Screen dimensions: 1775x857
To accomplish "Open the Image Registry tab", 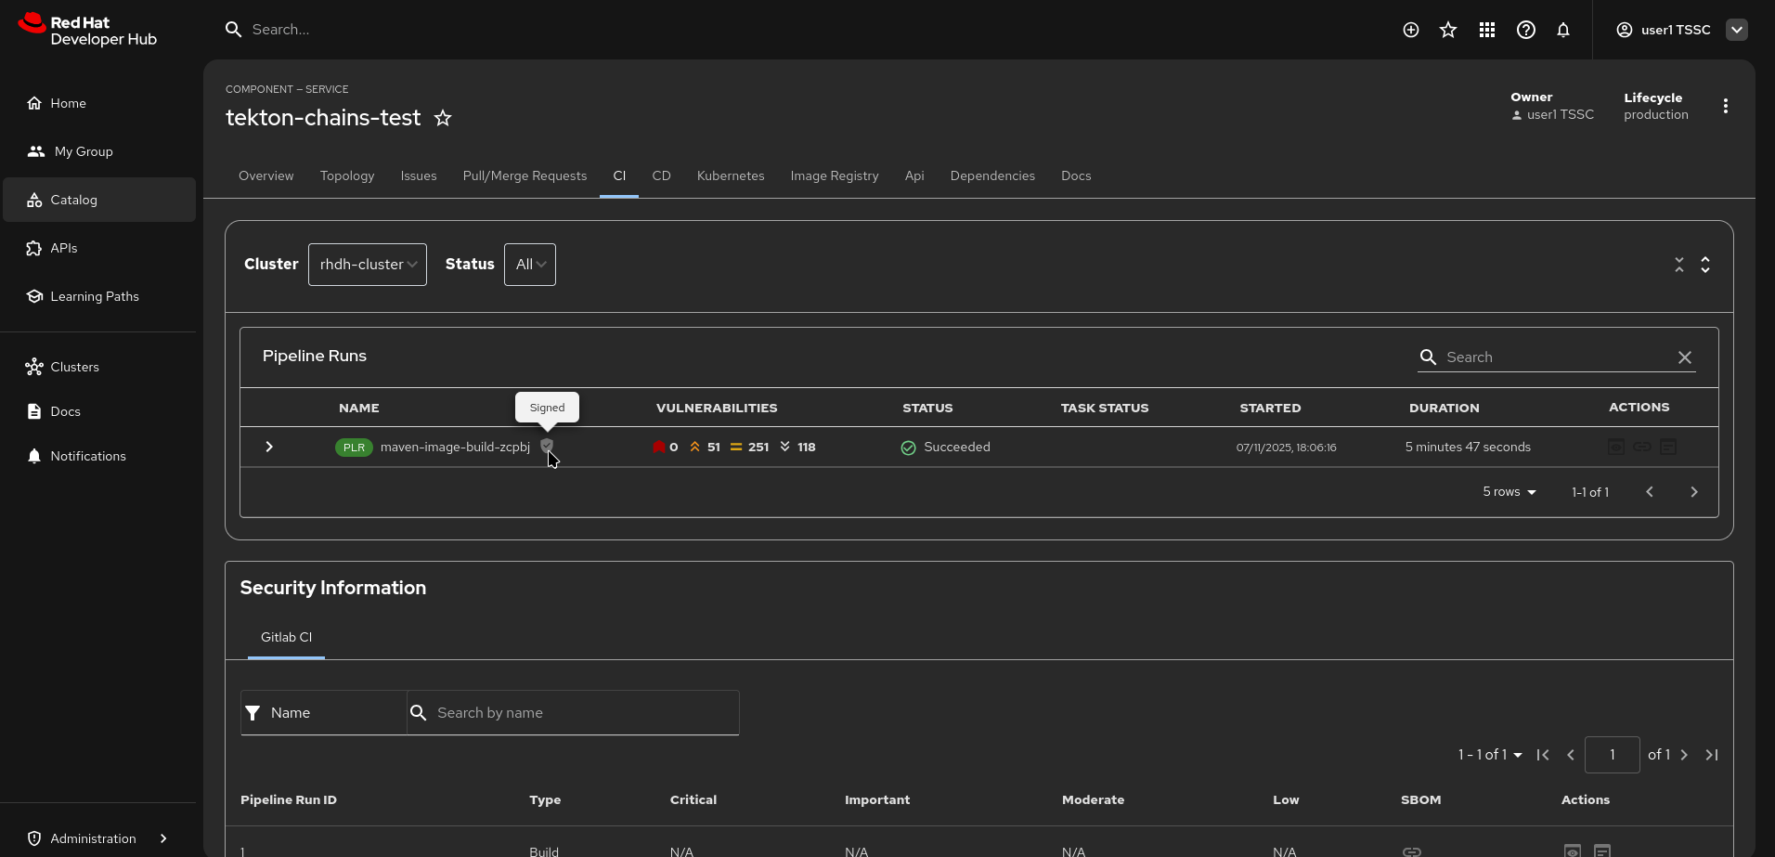I will click(834, 175).
